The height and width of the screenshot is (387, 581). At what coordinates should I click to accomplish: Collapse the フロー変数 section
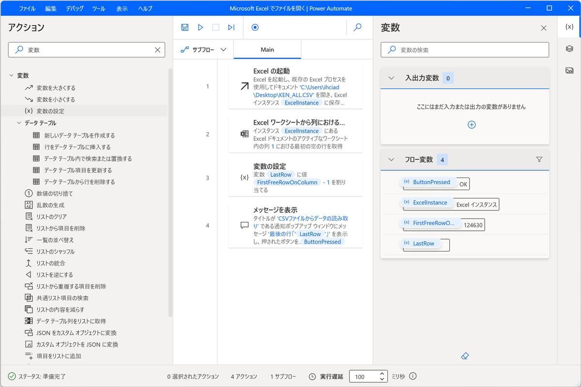coord(392,160)
